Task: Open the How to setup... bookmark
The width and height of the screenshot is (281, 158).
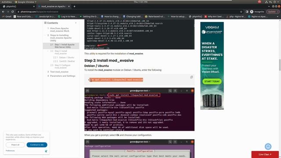Action: [x=177, y=17]
